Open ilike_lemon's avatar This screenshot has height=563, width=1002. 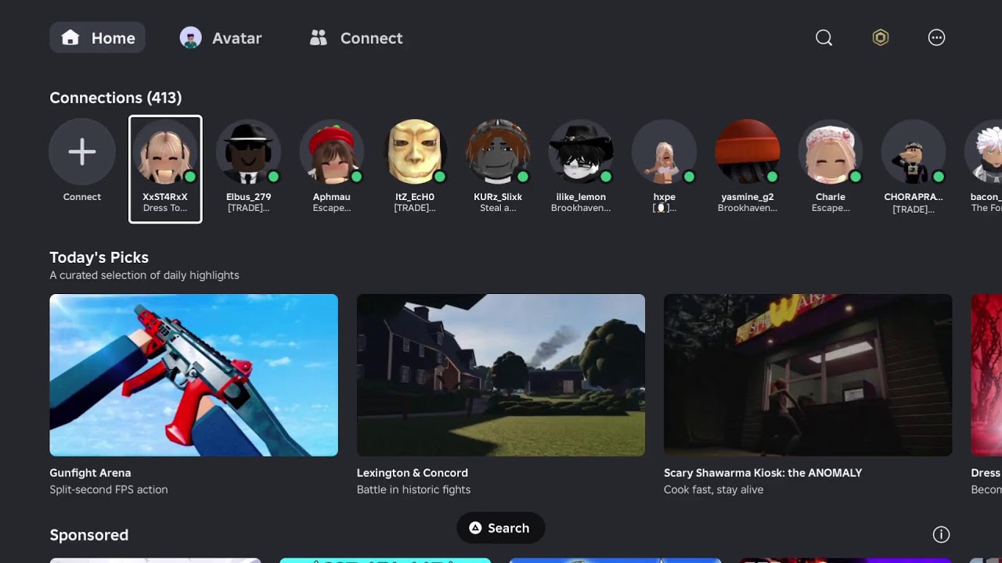[580, 152]
